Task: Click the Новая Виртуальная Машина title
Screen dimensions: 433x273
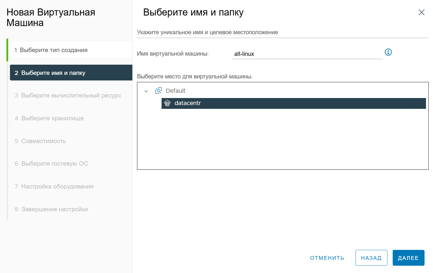Action: click(x=51, y=17)
